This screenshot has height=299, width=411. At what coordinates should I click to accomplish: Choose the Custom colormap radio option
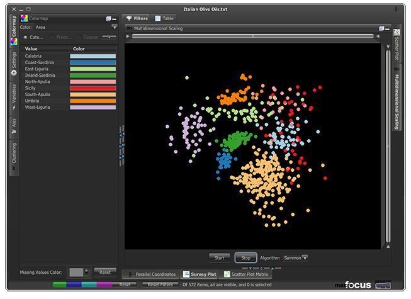click(x=79, y=37)
